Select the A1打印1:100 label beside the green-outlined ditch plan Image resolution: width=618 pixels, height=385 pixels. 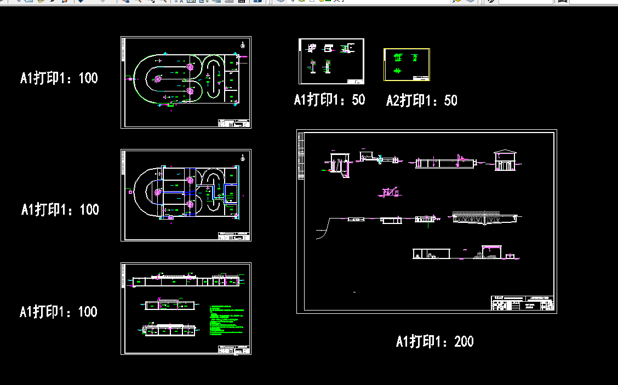coord(59,78)
